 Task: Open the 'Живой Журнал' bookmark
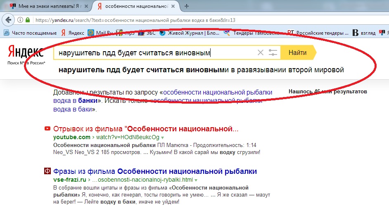(189, 33)
